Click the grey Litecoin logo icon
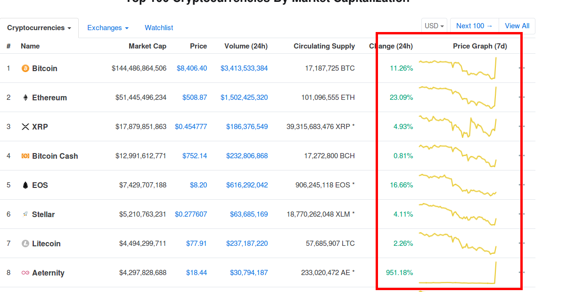Image resolution: width=567 pixels, height=292 pixels. pyautogui.click(x=25, y=243)
